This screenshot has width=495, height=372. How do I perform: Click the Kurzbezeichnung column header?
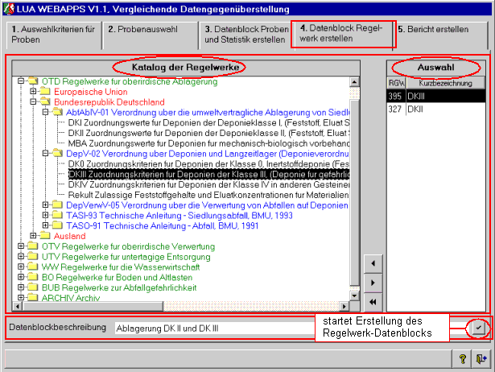[444, 83]
